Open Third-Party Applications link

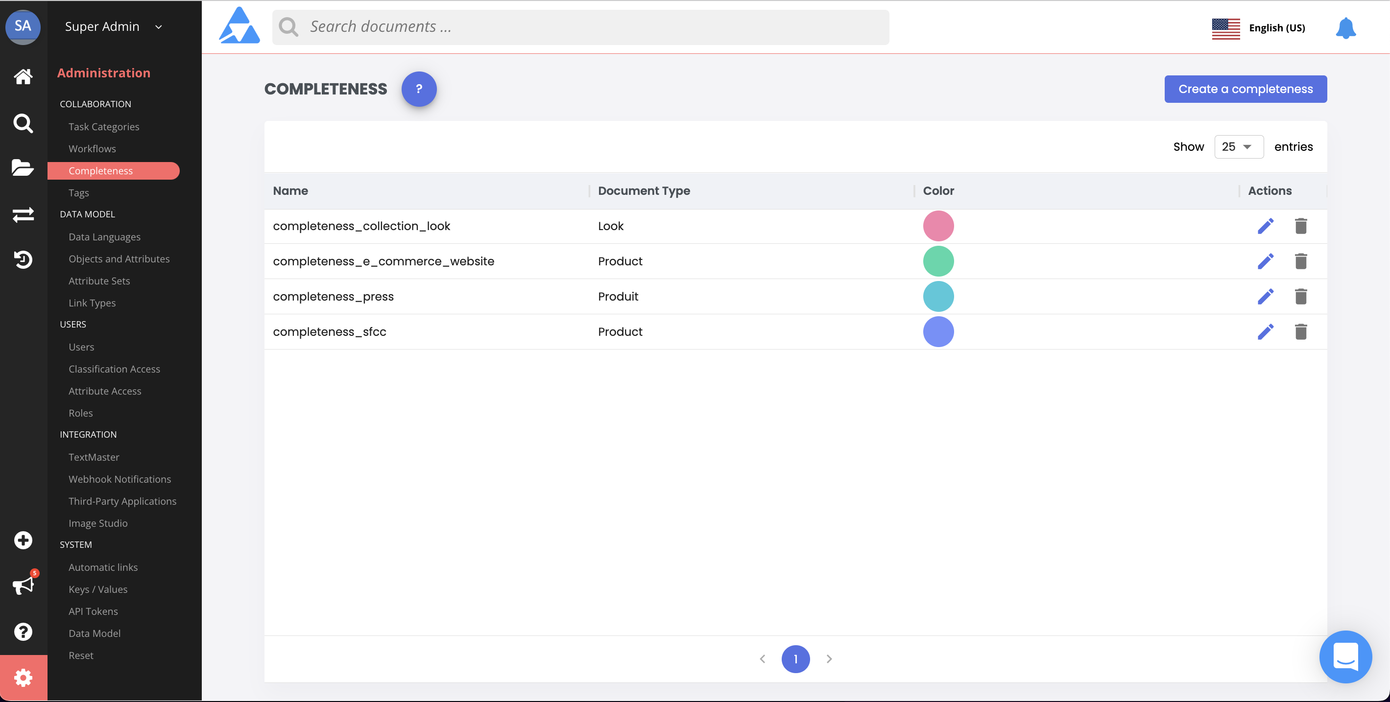[122, 501]
